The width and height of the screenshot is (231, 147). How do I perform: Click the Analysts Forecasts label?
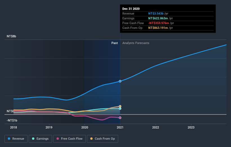click(x=136, y=43)
